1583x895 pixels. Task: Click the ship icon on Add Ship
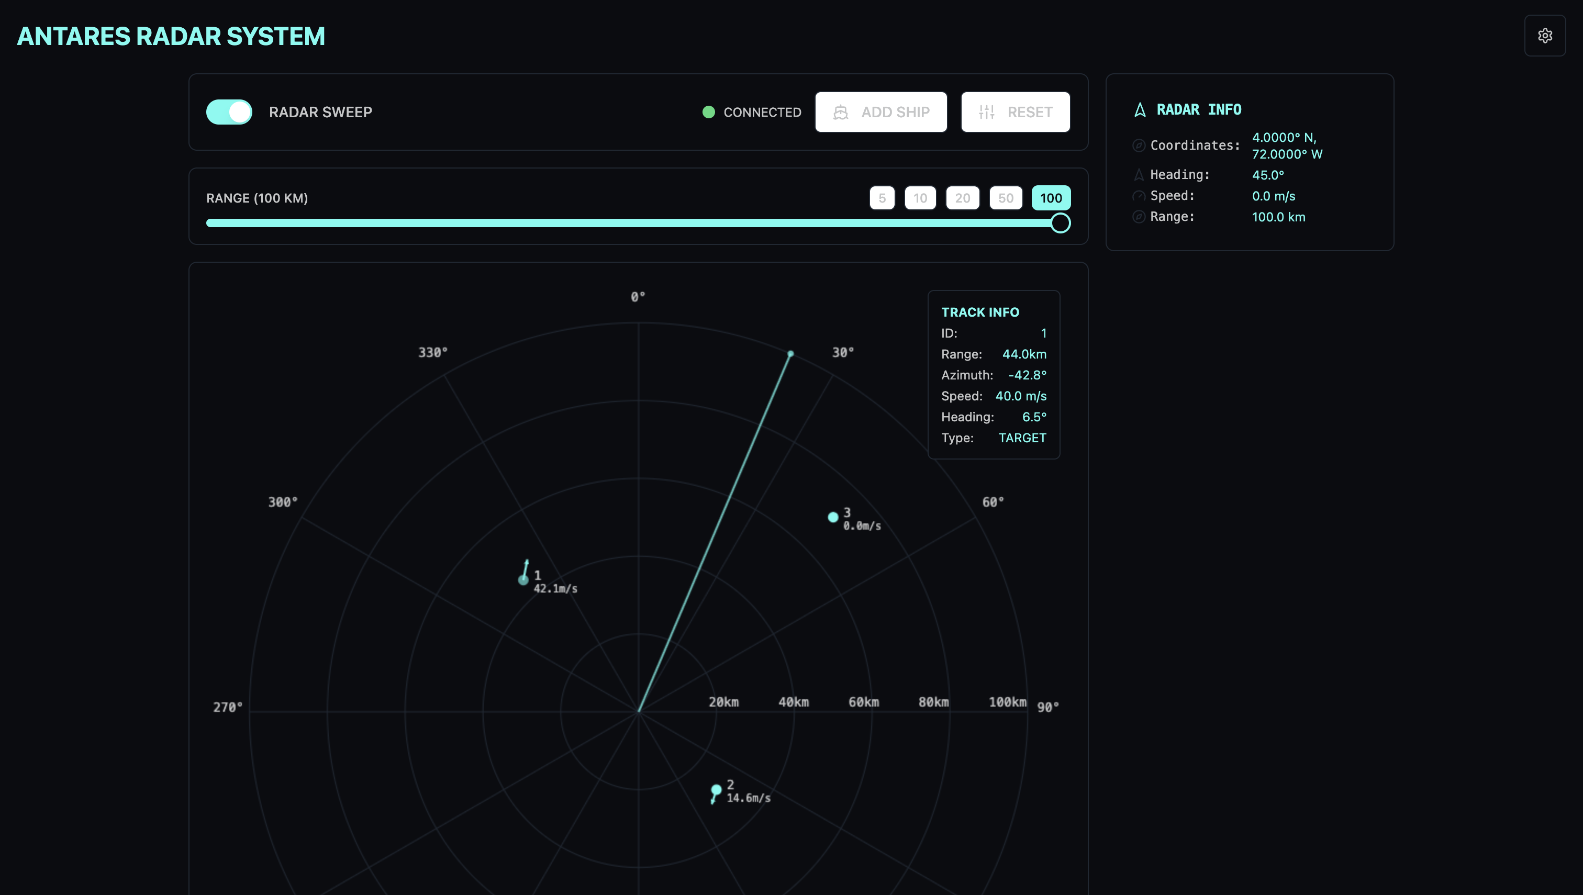click(x=840, y=112)
